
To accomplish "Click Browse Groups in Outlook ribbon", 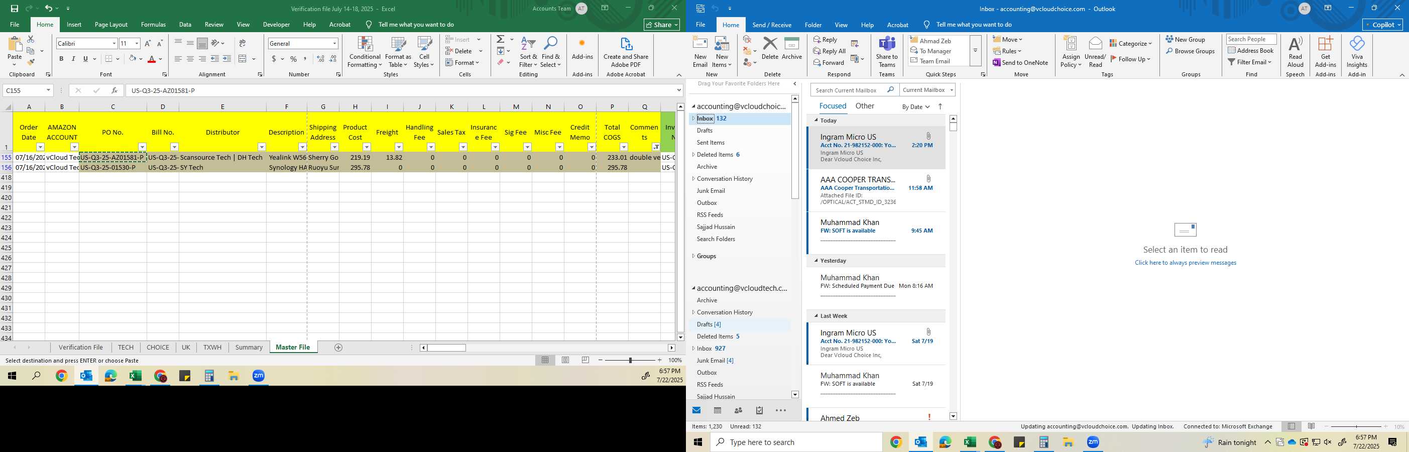I will pos(1190,51).
